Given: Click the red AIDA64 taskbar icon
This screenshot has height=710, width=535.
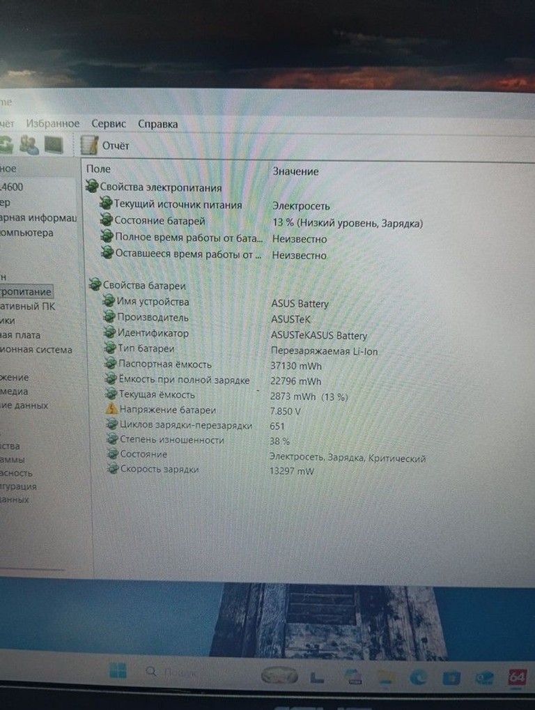Looking at the screenshot, I should click(x=516, y=677).
